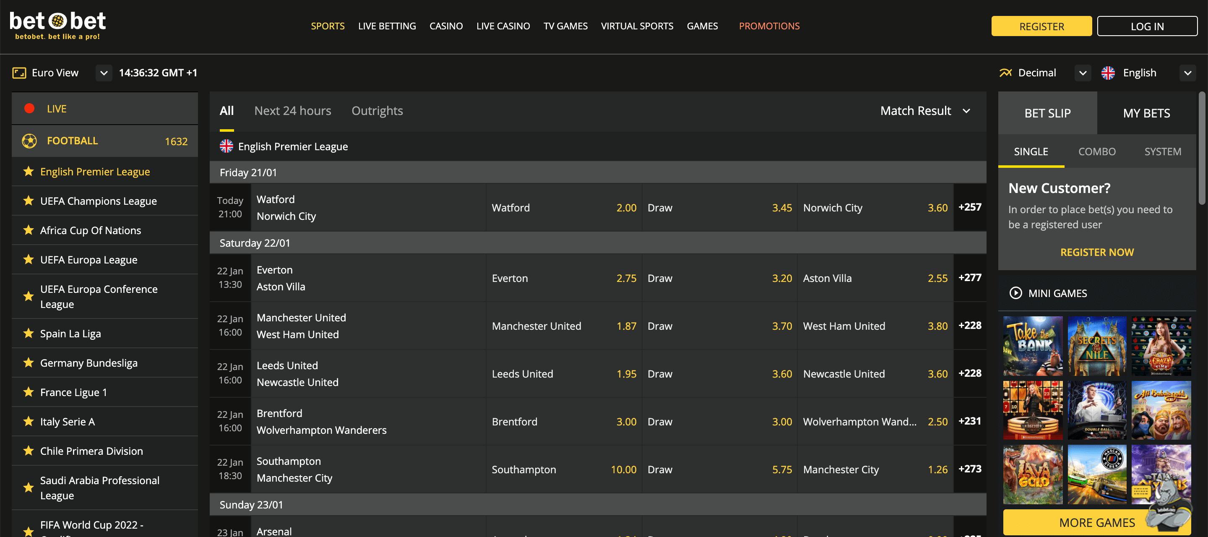The width and height of the screenshot is (1208, 537).
Task: Select the Football sport icon in sidebar
Action: (x=29, y=141)
